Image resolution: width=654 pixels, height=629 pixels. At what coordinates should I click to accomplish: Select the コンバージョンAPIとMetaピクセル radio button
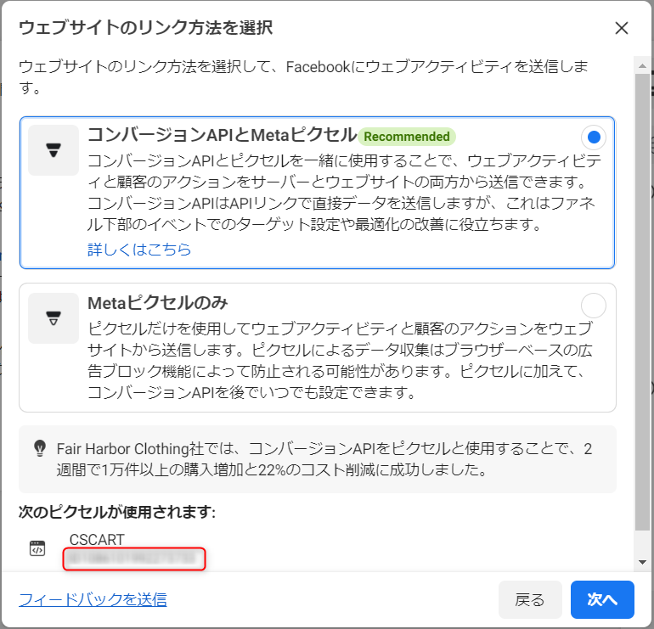594,138
